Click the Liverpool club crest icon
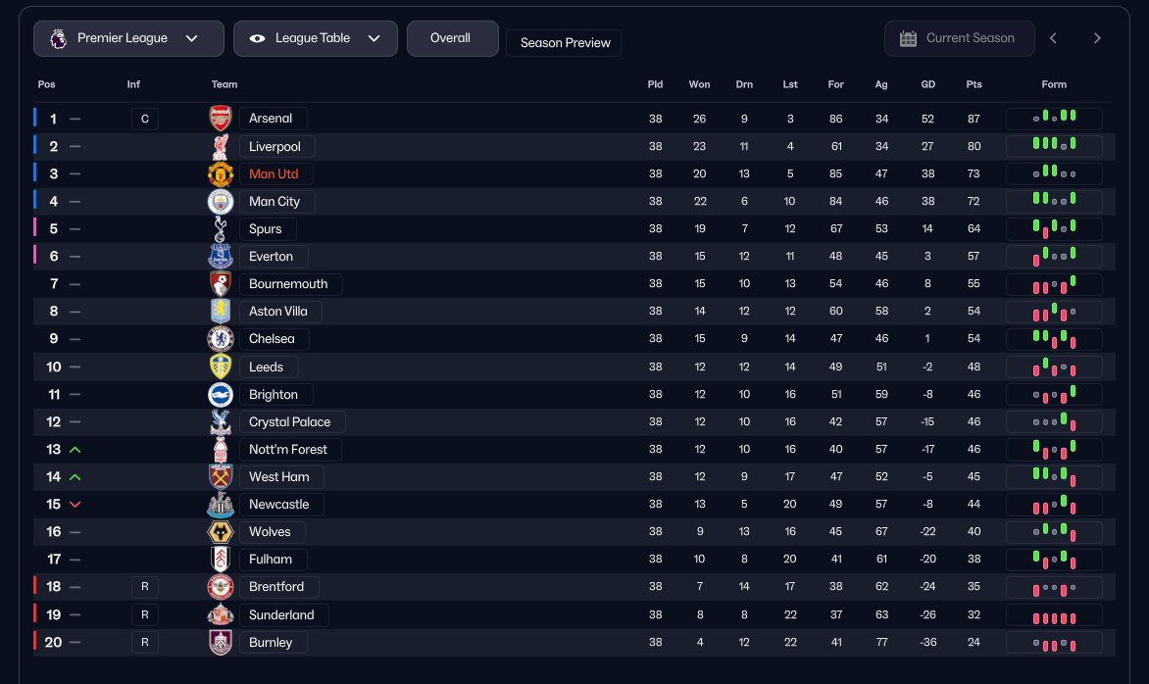This screenshot has width=1149, height=684. [x=221, y=147]
